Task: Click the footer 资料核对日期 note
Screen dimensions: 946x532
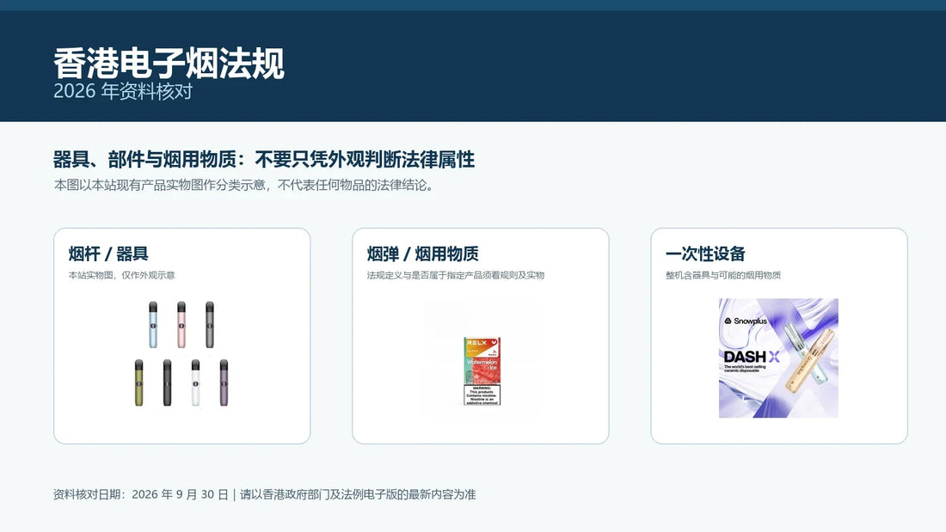Action: (264, 494)
